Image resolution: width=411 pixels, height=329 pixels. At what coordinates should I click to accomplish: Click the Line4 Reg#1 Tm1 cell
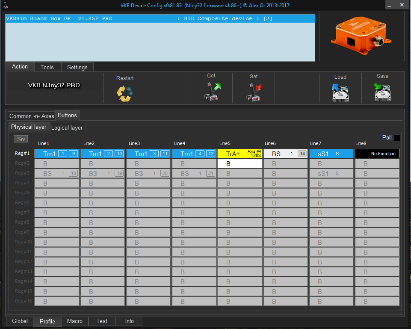click(194, 154)
